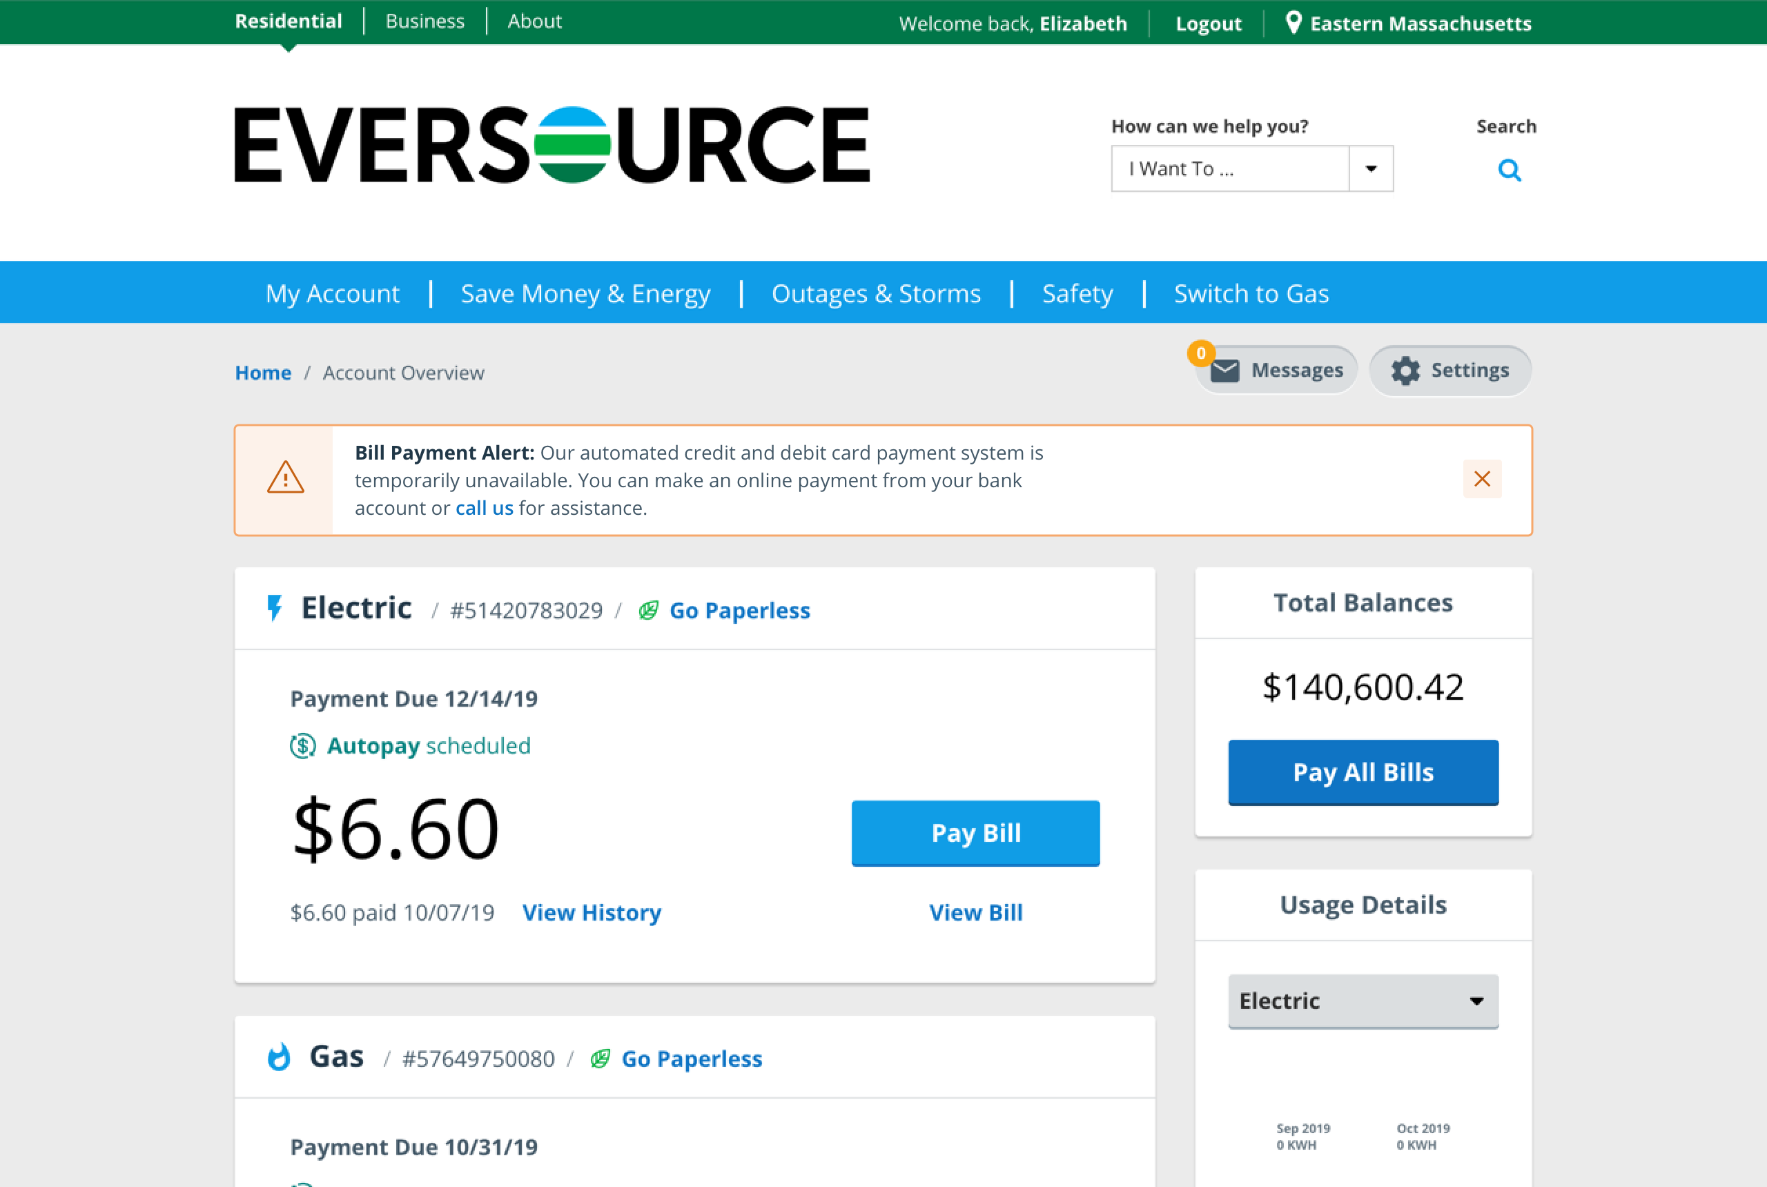1767x1187 pixels.
Task: Open the View History link
Action: (x=592, y=912)
